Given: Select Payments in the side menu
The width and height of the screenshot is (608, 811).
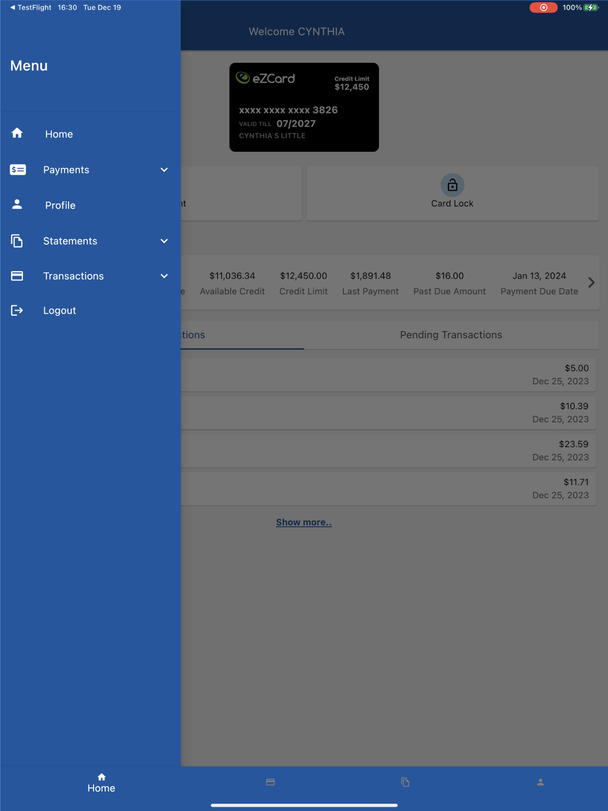Looking at the screenshot, I should pos(90,170).
